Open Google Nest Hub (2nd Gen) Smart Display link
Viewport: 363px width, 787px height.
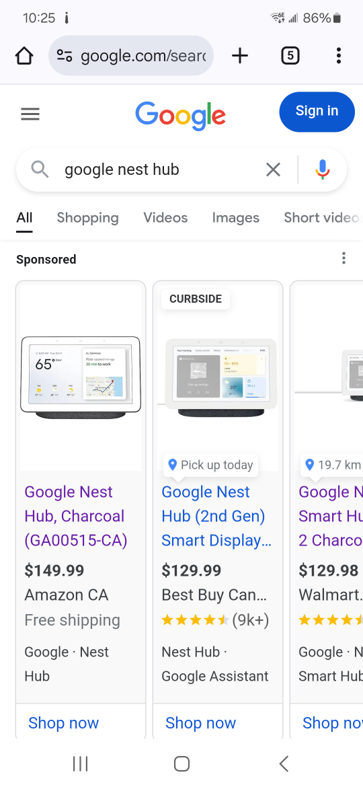point(216,516)
